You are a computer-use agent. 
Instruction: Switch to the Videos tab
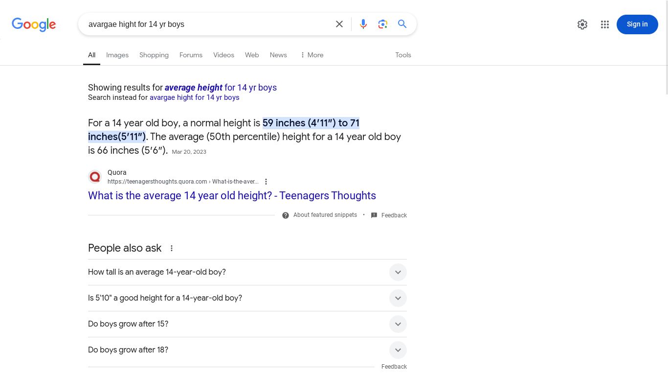[223, 55]
